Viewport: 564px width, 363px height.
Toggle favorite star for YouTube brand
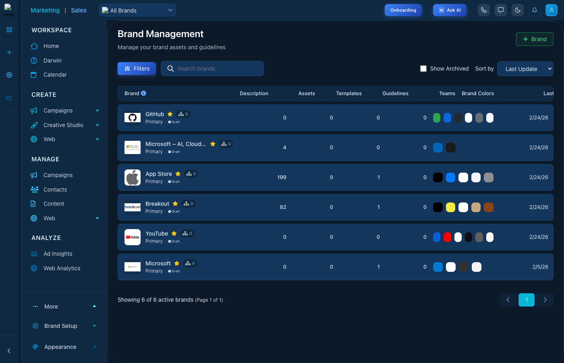click(x=174, y=234)
